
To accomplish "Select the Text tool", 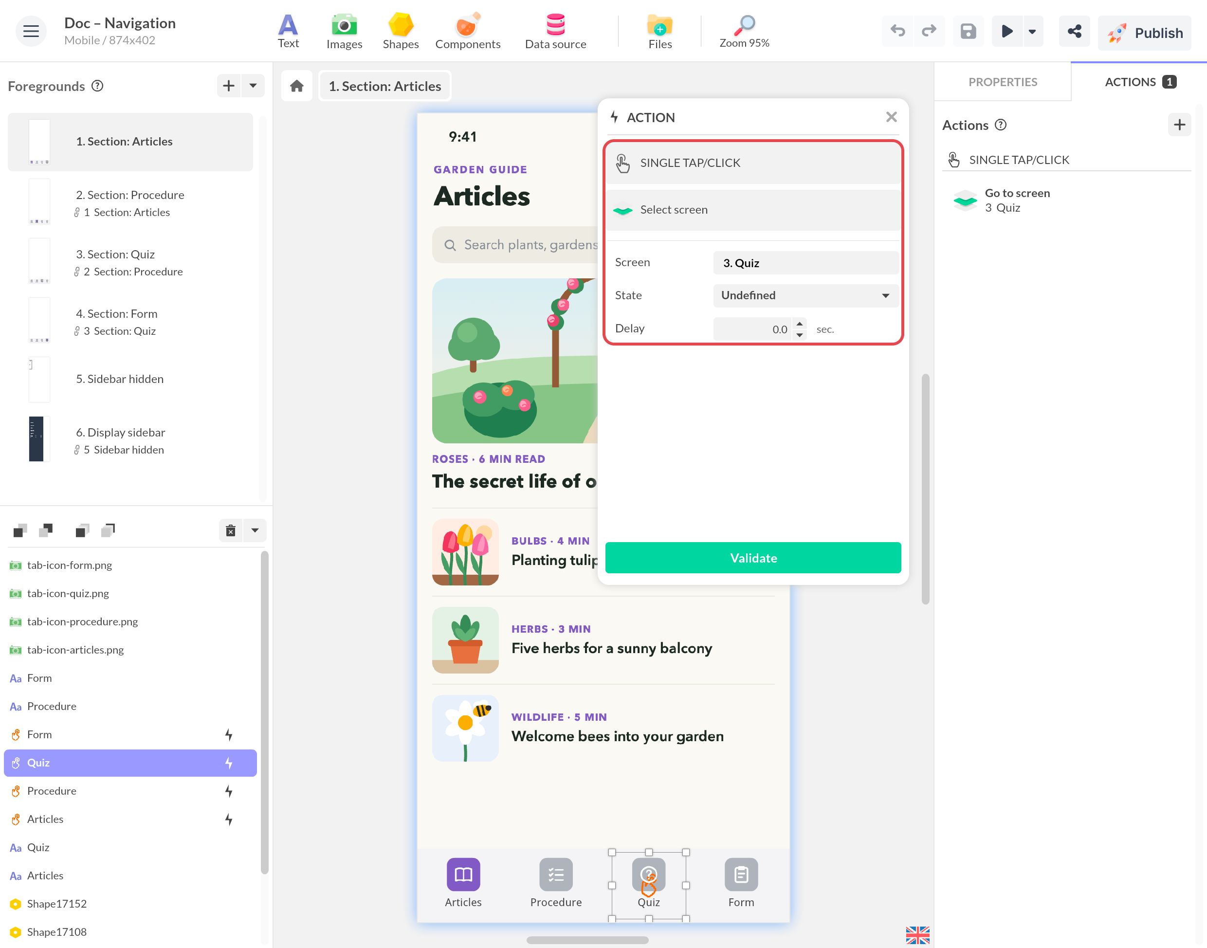I will [x=288, y=32].
